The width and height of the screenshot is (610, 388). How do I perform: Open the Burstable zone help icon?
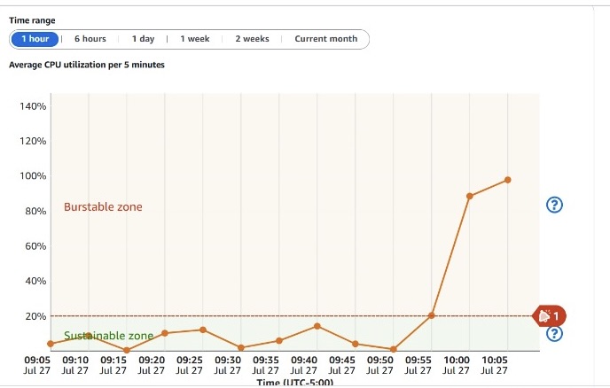pos(555,206)
